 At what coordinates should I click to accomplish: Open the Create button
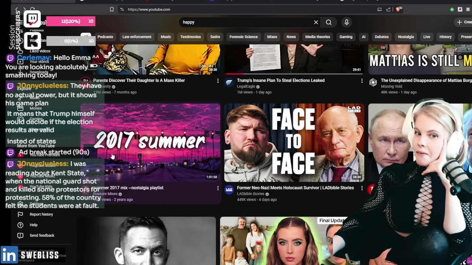(464, 22)
